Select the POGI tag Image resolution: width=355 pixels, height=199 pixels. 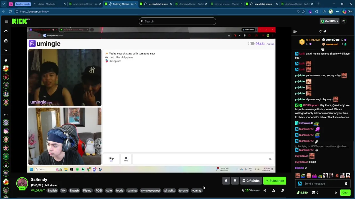point(99,190)
